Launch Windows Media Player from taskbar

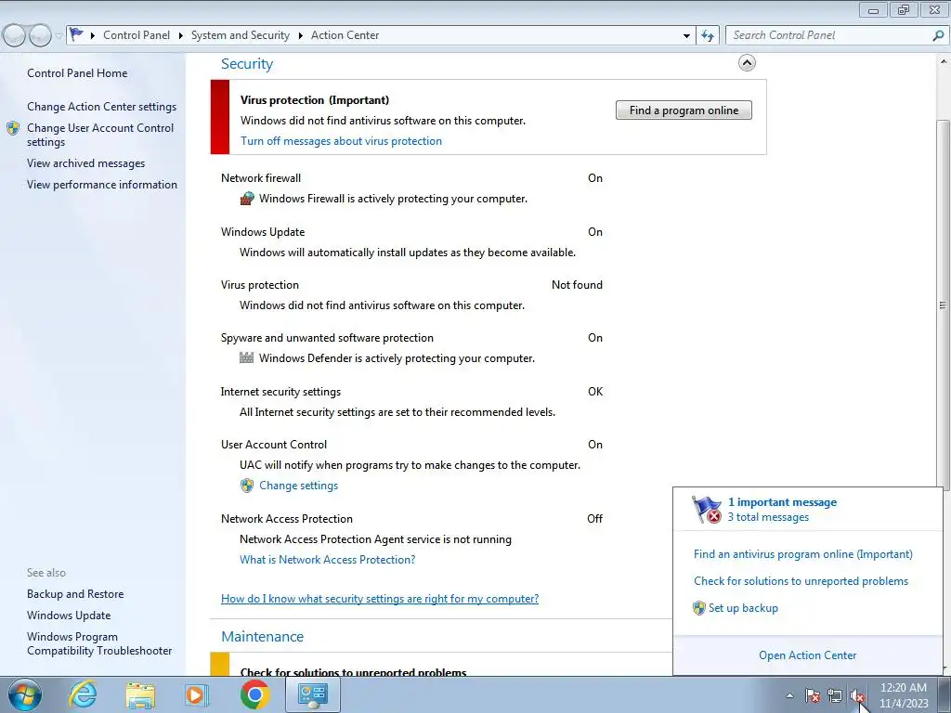(x=196, y=695)
